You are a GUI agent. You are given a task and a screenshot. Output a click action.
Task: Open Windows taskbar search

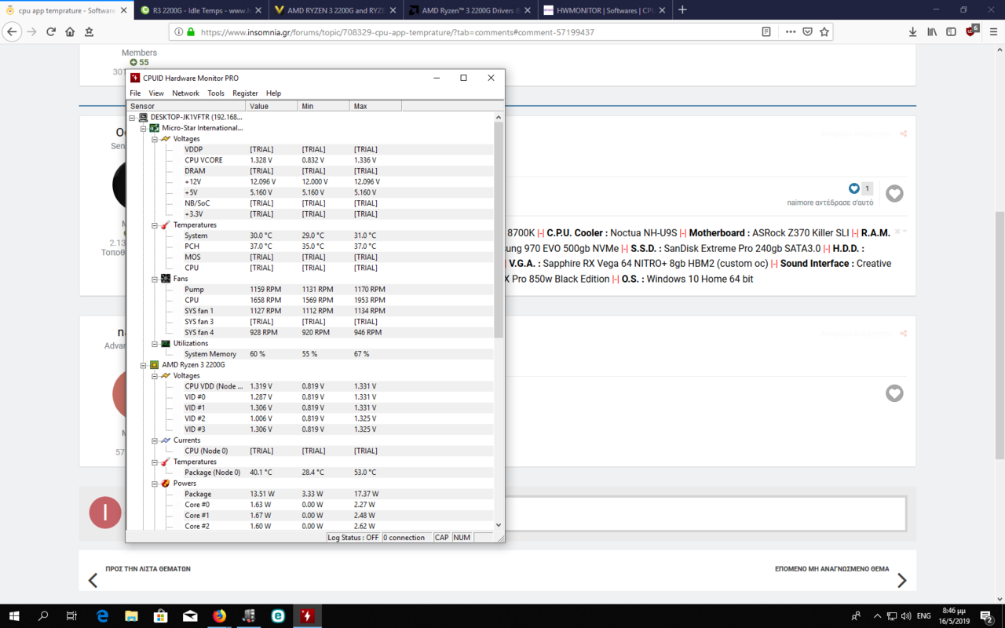coord(43,616)
